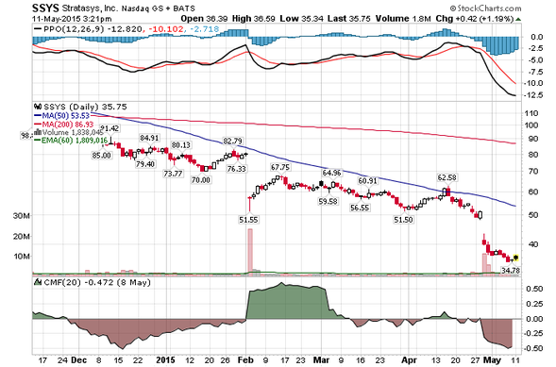Click the volume bars icon in legend
Image resolution: width=556 pixels, height=367 pixels.
[38, 132]
